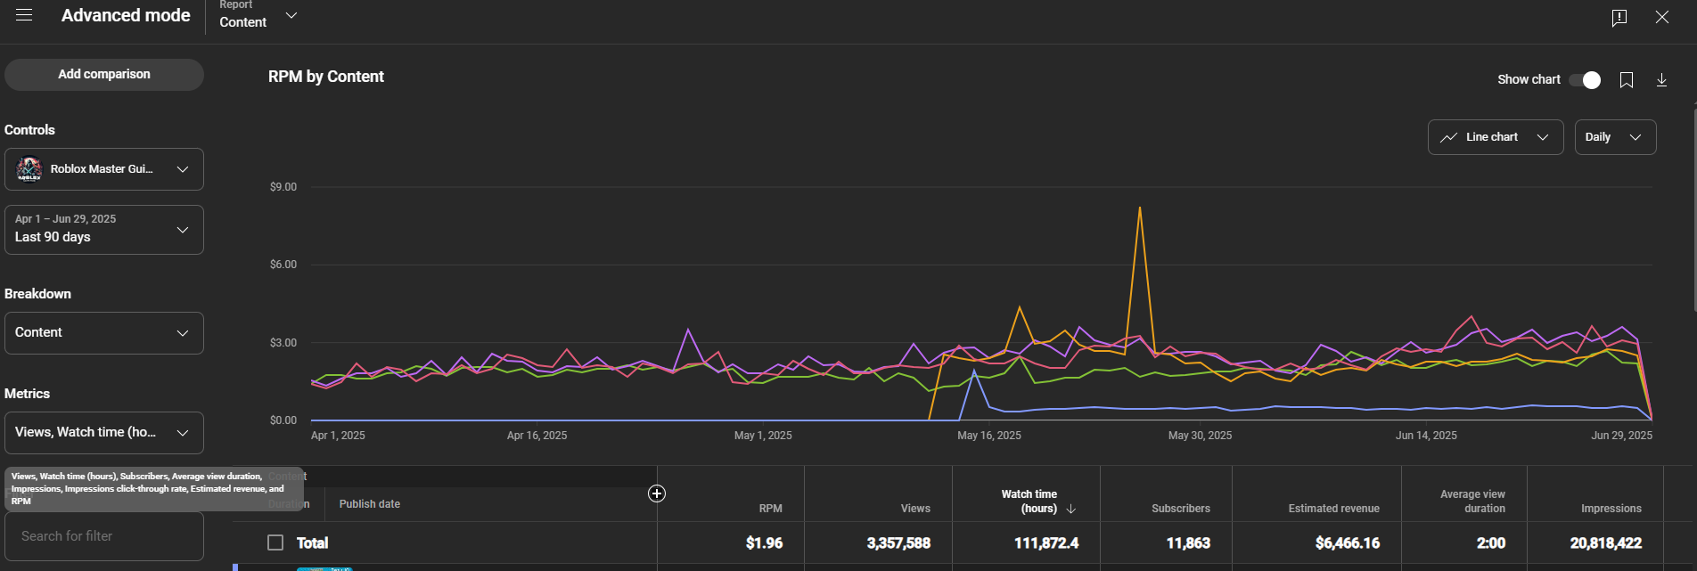Click total watch time 111,872.4
Image resolution: width=1697 pixels, height=571 pixels.
coord(1046,543)
